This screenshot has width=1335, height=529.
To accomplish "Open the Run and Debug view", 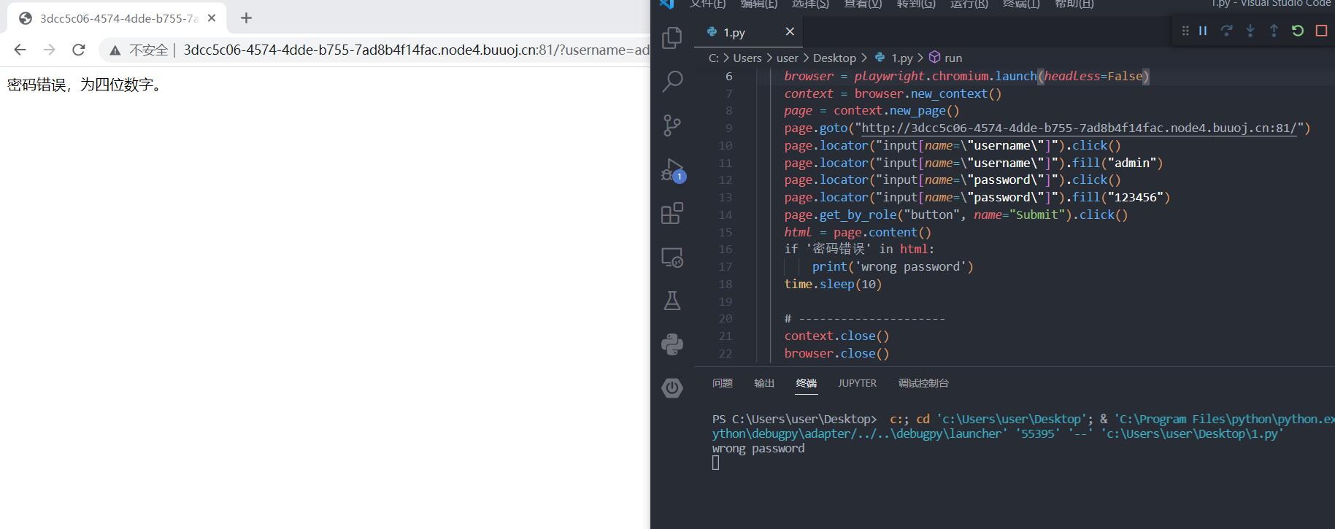I will click(672, 170).
